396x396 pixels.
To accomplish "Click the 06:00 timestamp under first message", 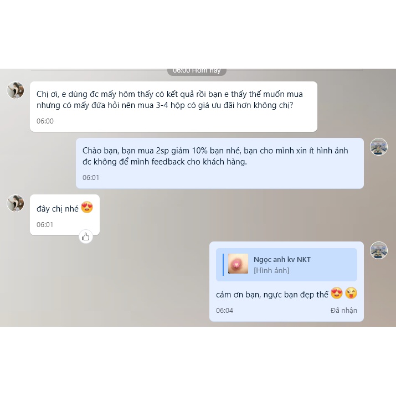I will (x=45, y=121).
